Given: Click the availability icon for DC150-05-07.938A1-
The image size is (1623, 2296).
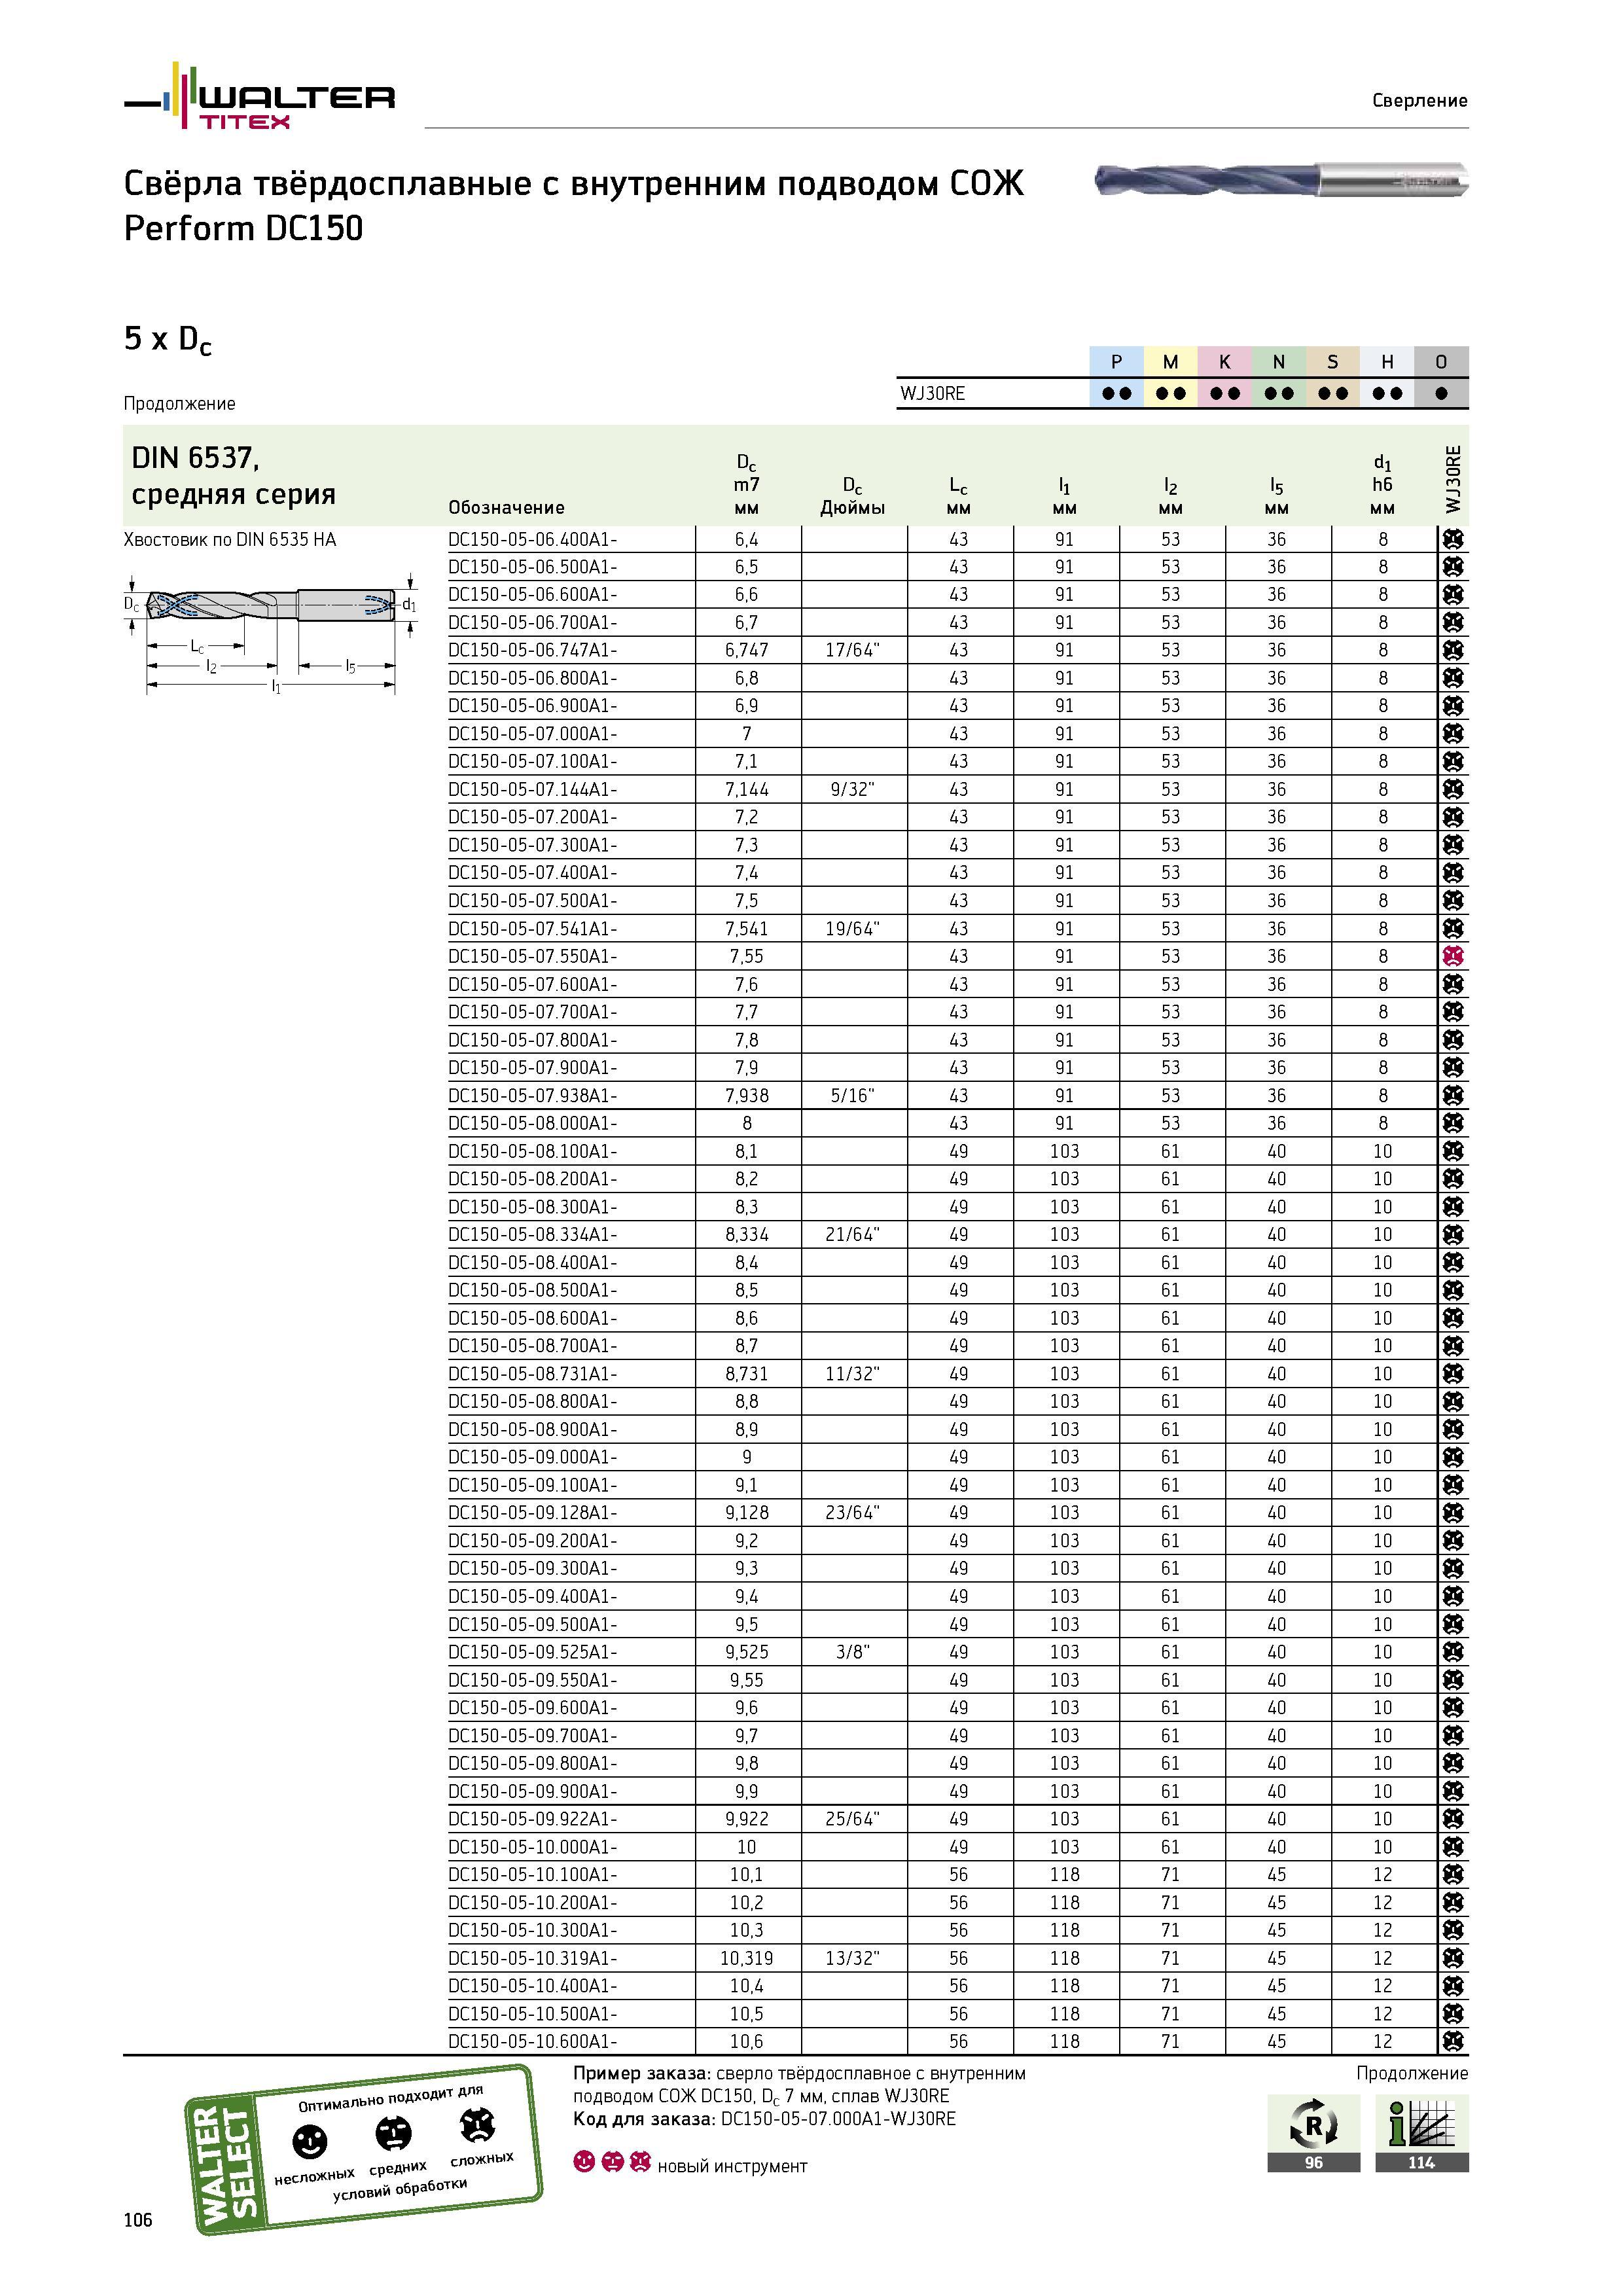Looking at the screenshot, I should pos(1453,1095).
